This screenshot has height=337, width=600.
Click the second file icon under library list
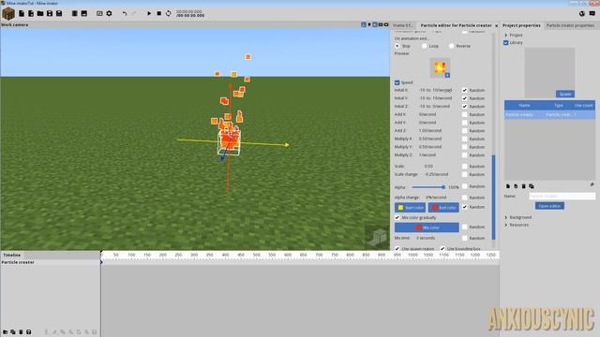coord(516,186)
